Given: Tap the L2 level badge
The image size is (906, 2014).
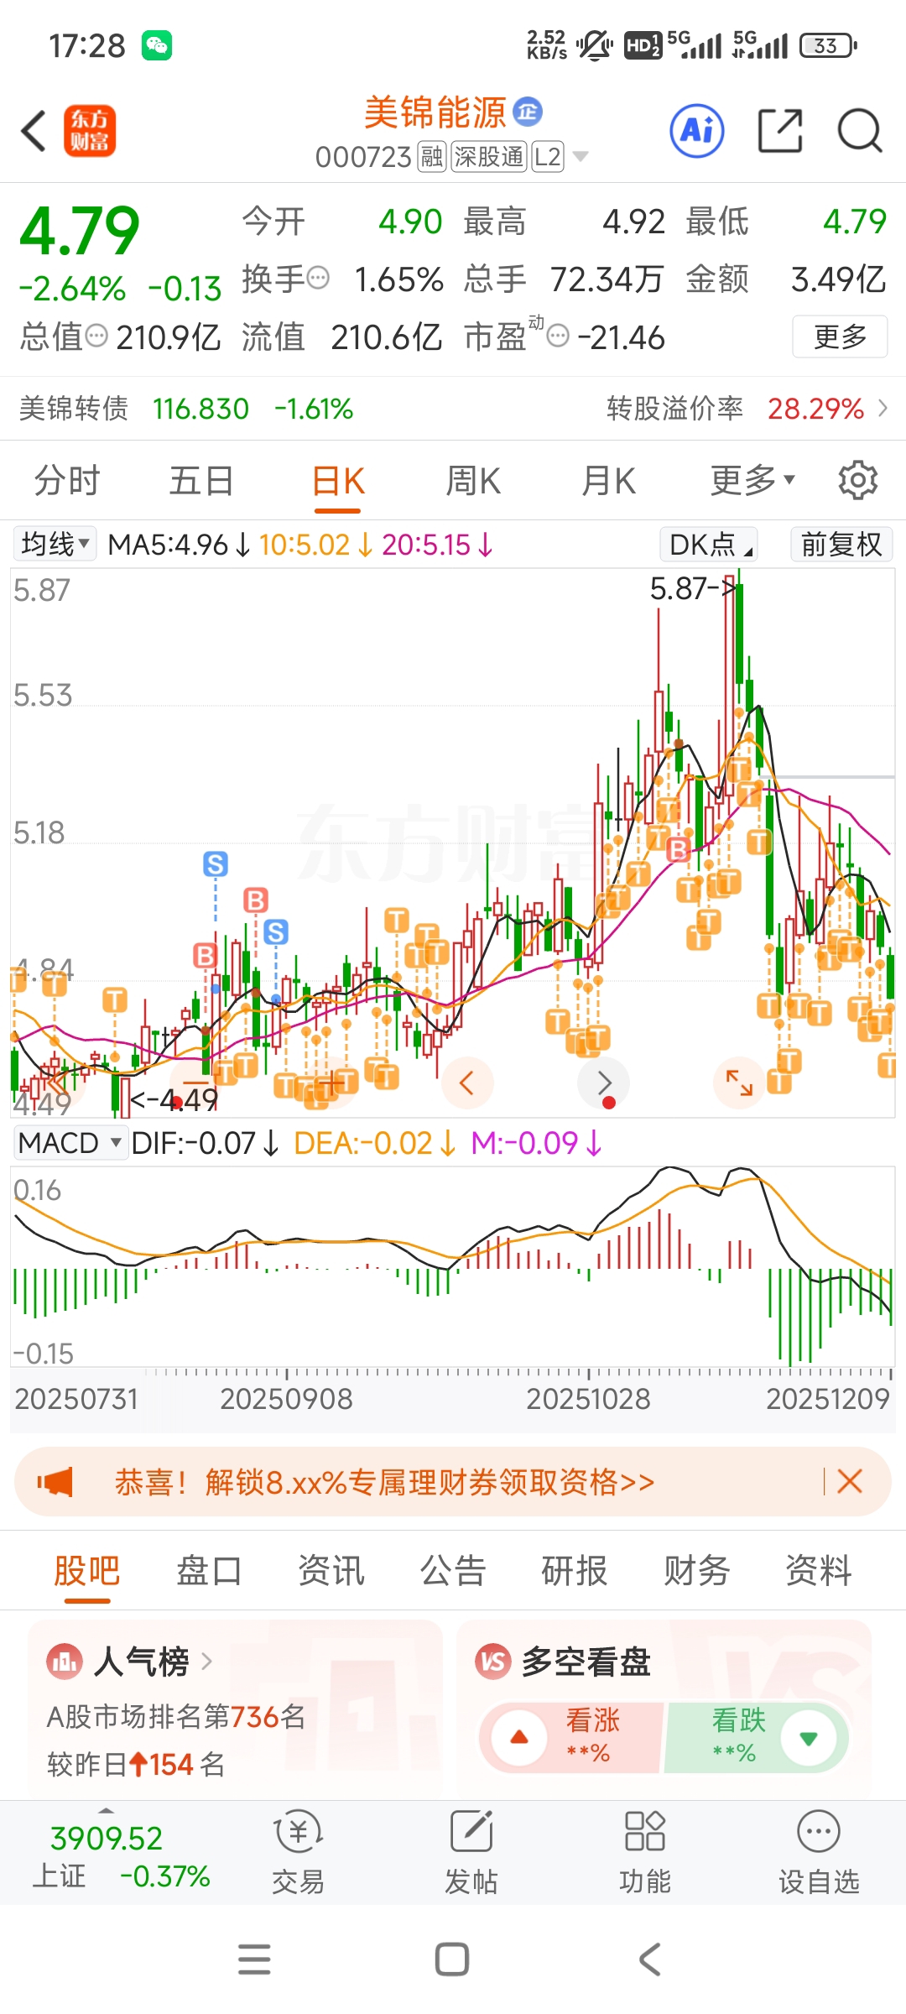Looking at the screenshot, I should (547, 157).
